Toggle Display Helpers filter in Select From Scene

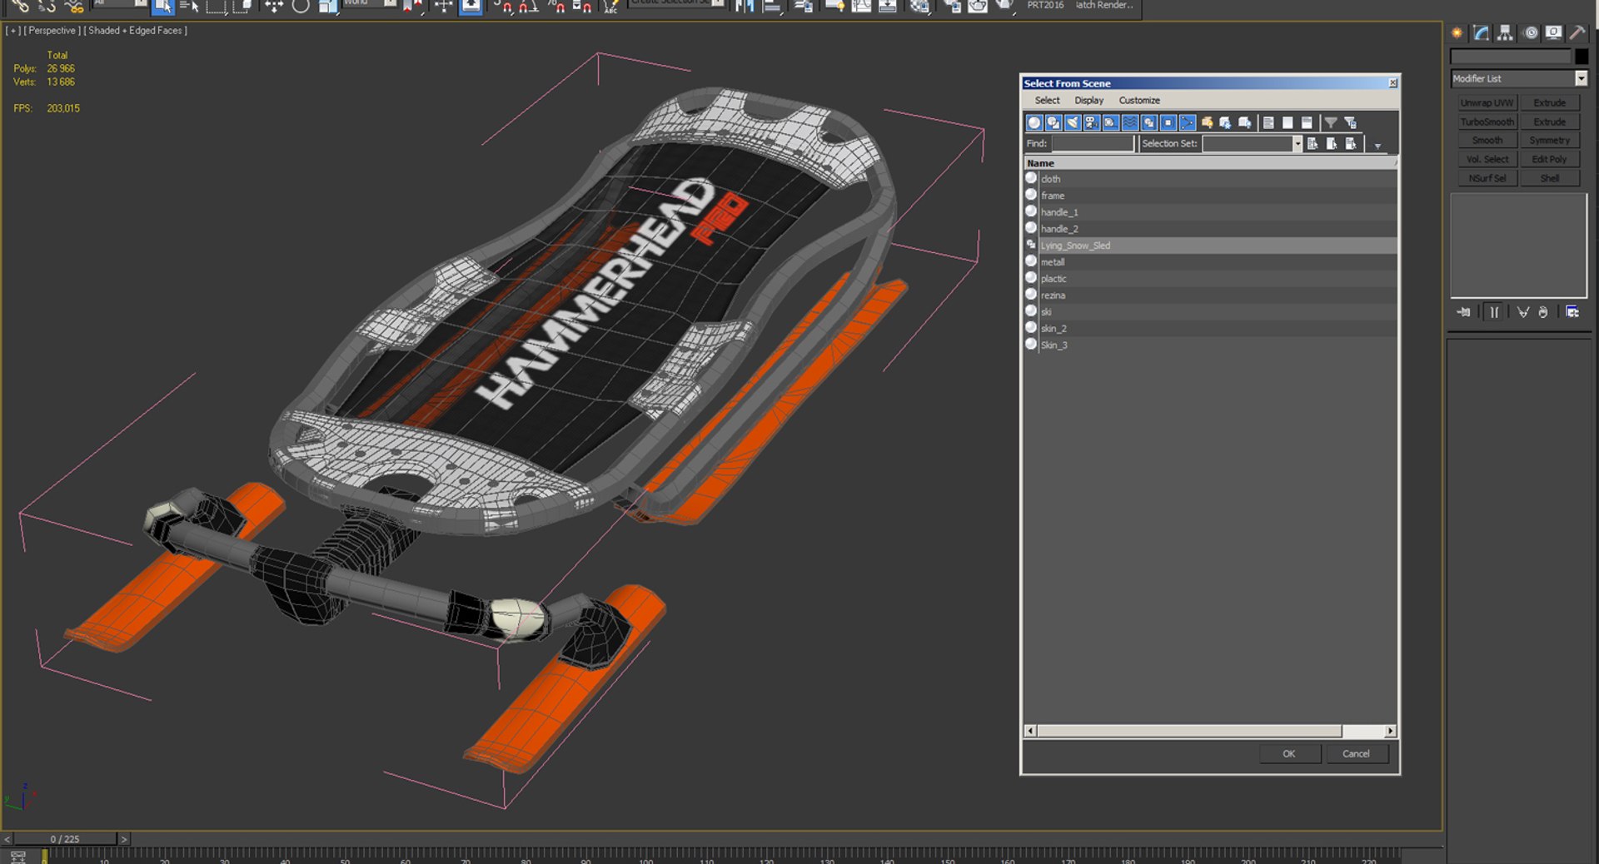(x=1111, y=122)
